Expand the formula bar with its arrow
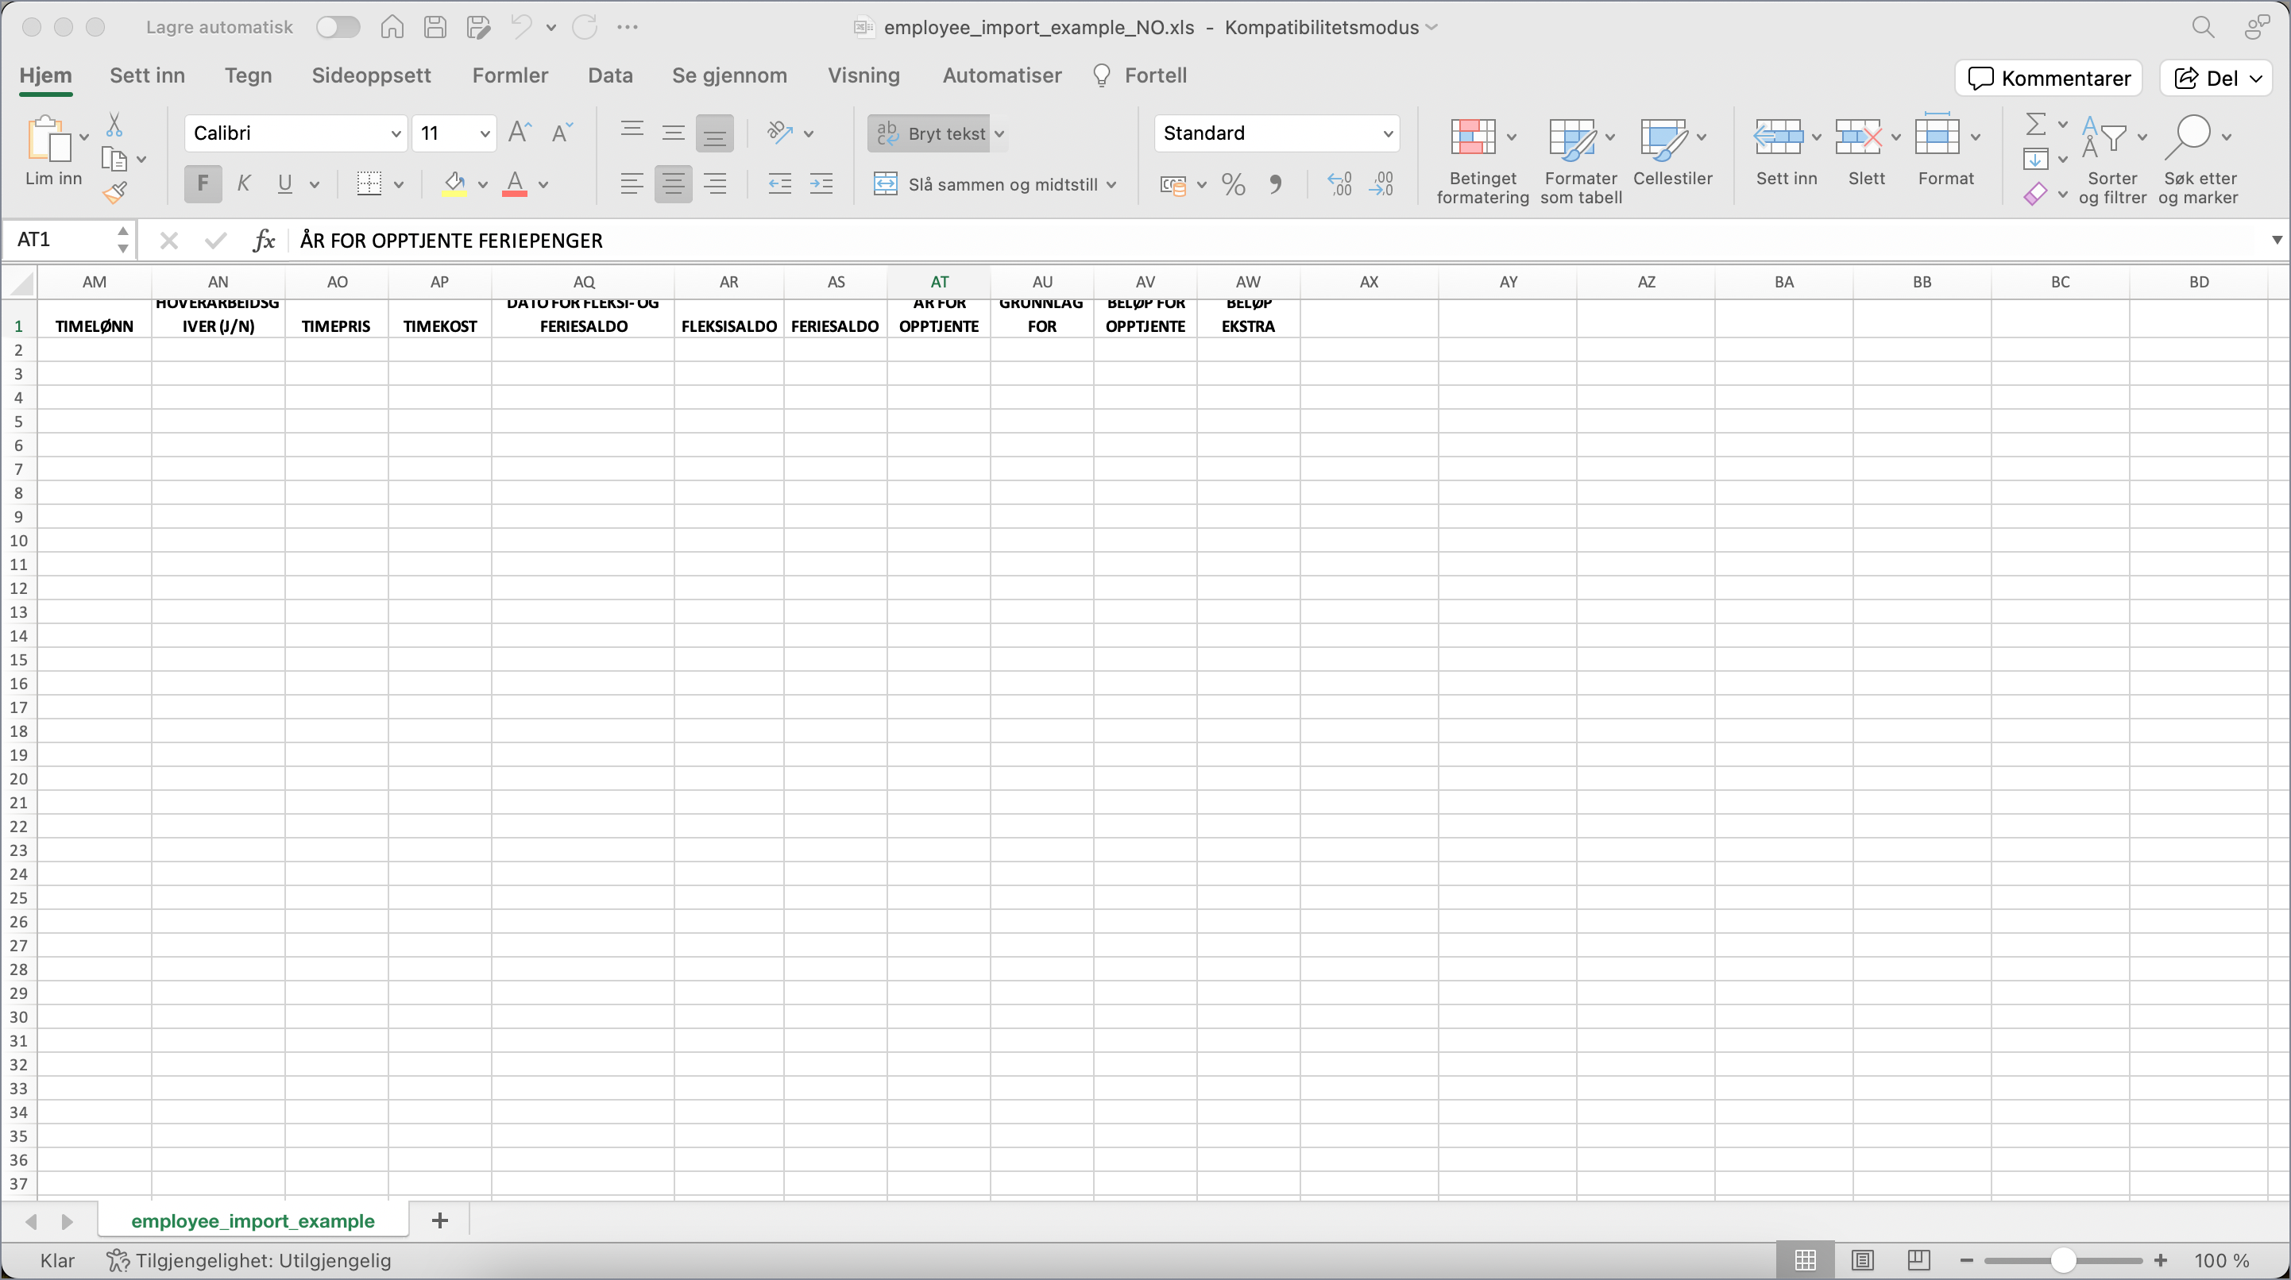This screenshot has height=1280, width=2291. tap(2276, 240)
